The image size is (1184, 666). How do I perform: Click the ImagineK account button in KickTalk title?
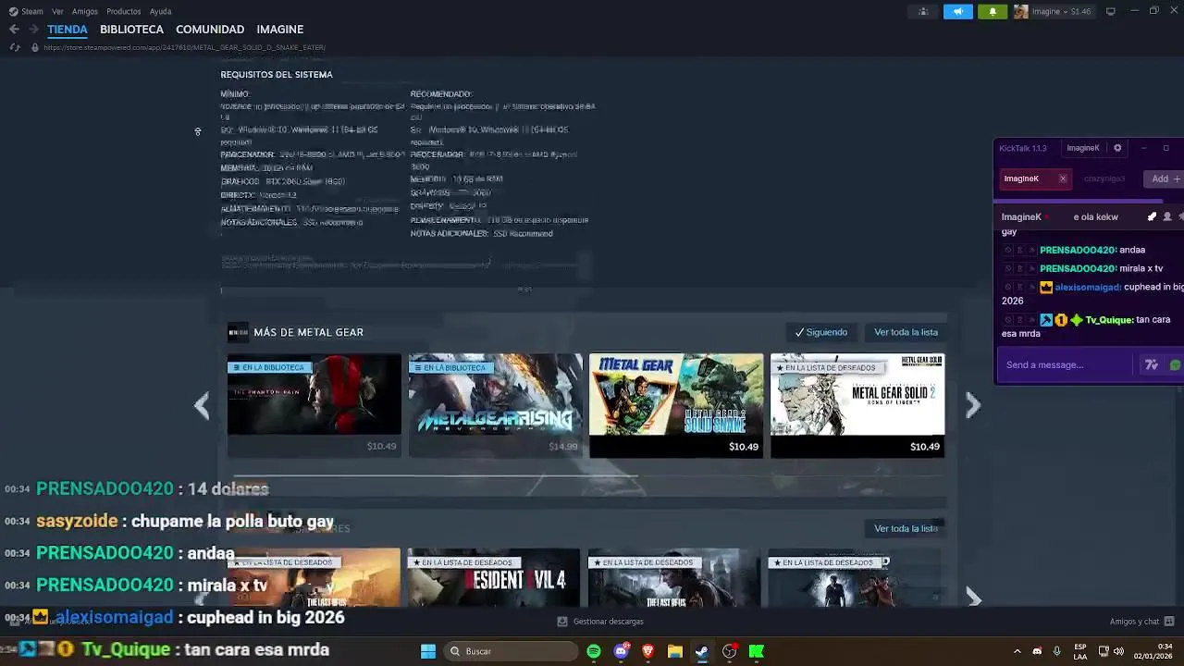tap(1083, 148)
